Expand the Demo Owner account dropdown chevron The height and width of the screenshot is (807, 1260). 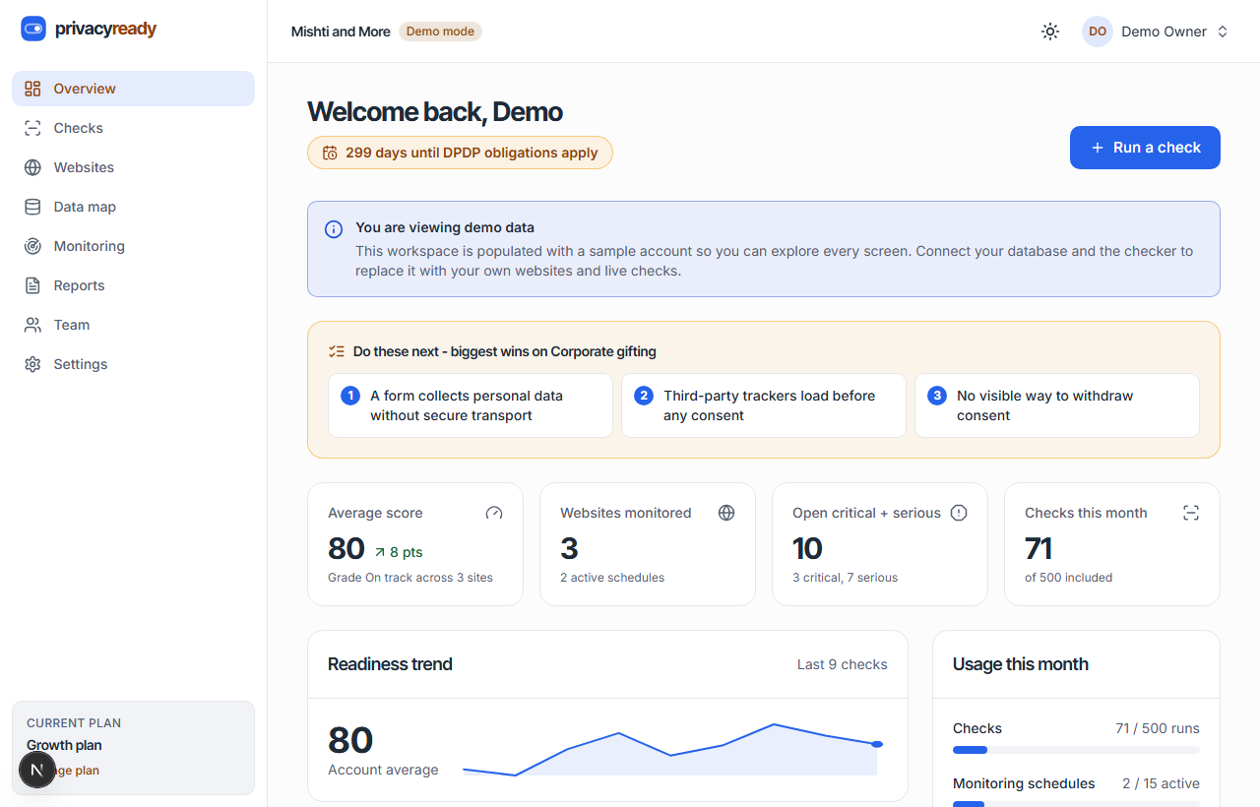click(x=1223, y=31)
